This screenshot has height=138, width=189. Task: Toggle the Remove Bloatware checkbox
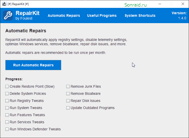[68, 94]
